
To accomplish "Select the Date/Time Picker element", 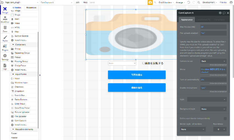I will tap(24, 108).
